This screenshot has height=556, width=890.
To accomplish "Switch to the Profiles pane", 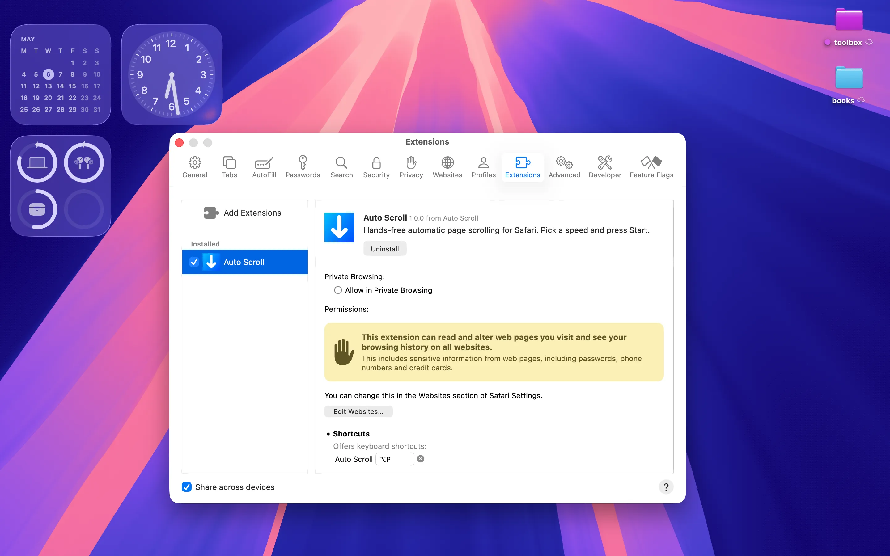I will [x=483, y=166].
